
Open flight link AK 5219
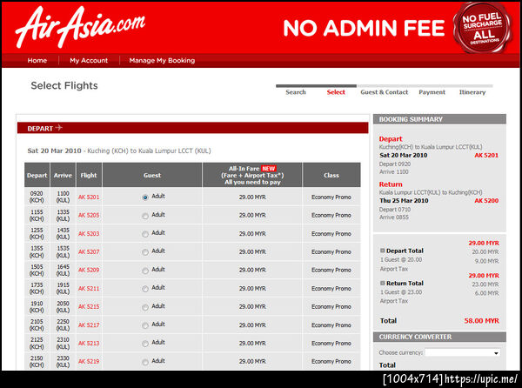89,361
